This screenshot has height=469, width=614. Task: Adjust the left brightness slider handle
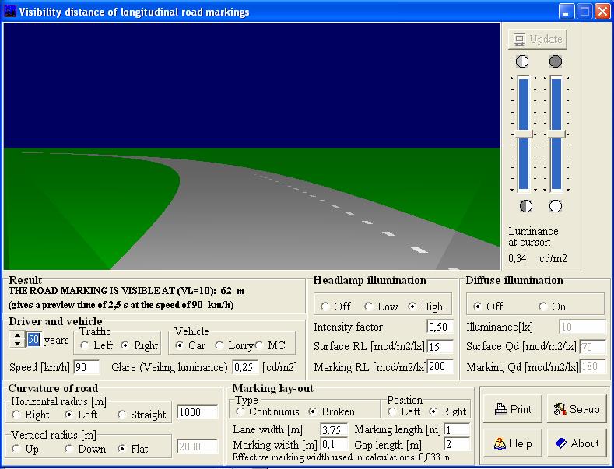[x=523, y=135]
